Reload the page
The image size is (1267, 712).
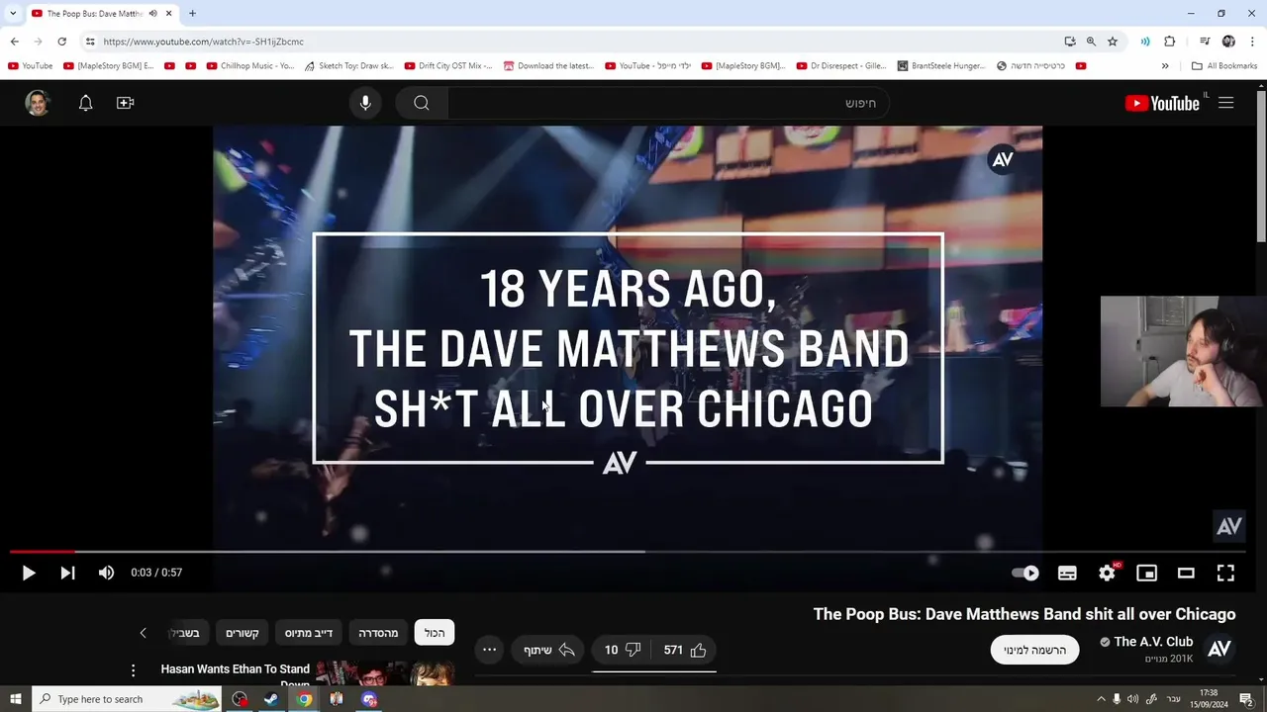pyautogui.click(x=61, y=42)
